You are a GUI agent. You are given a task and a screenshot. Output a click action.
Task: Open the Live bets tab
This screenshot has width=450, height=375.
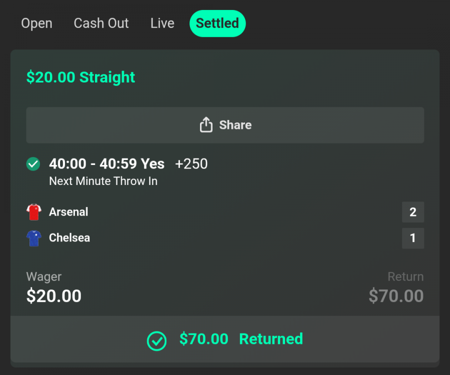162,23
